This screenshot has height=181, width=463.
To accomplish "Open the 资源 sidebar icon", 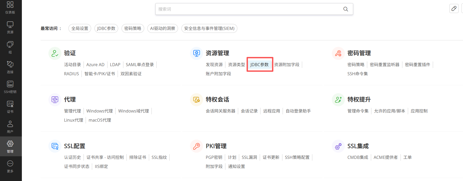I will tap(10, 27).
